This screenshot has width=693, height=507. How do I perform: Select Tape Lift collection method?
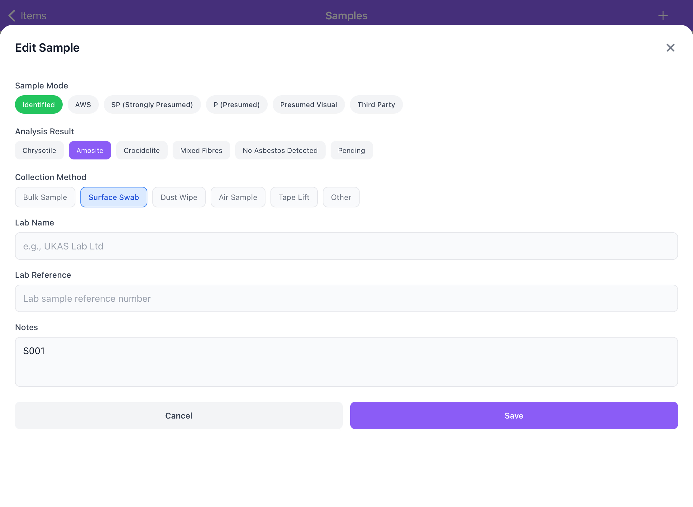(x=294, y=197)
